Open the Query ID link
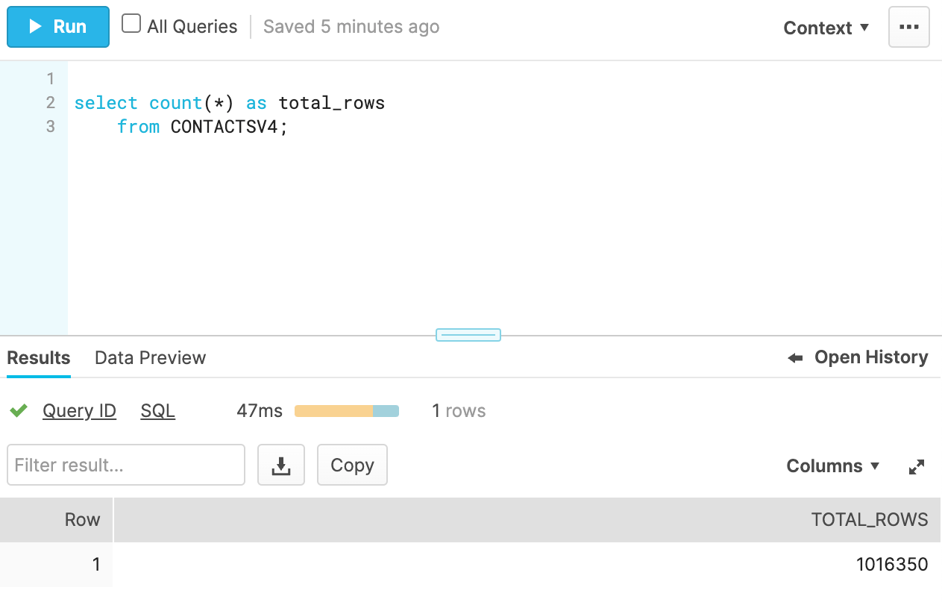This screenshot has height=602, width=942. pyautogui.click(x=79, y=411)
